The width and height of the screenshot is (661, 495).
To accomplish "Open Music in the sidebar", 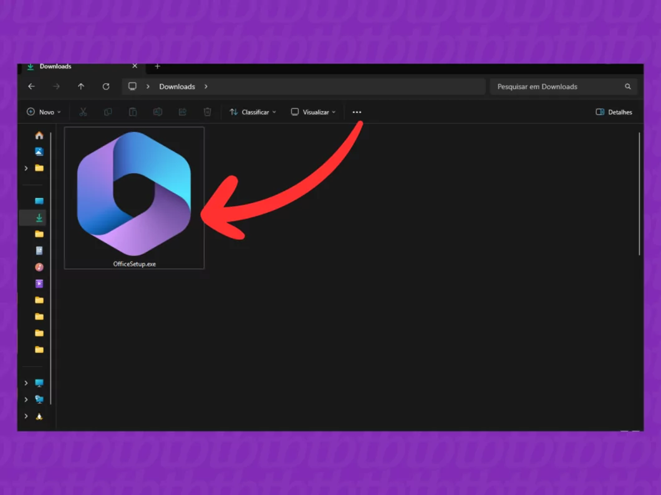I will 39,267.
